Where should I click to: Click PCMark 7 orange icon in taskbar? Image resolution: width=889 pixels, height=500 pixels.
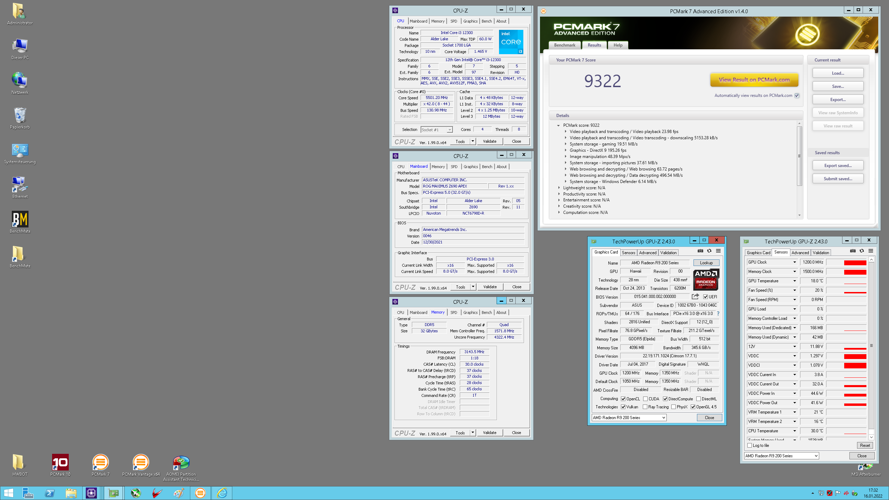click(x=200, y=493)
